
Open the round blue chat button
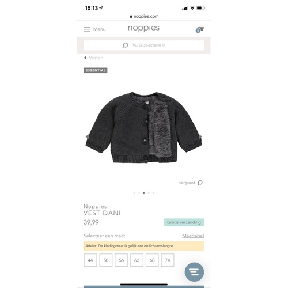194,272
